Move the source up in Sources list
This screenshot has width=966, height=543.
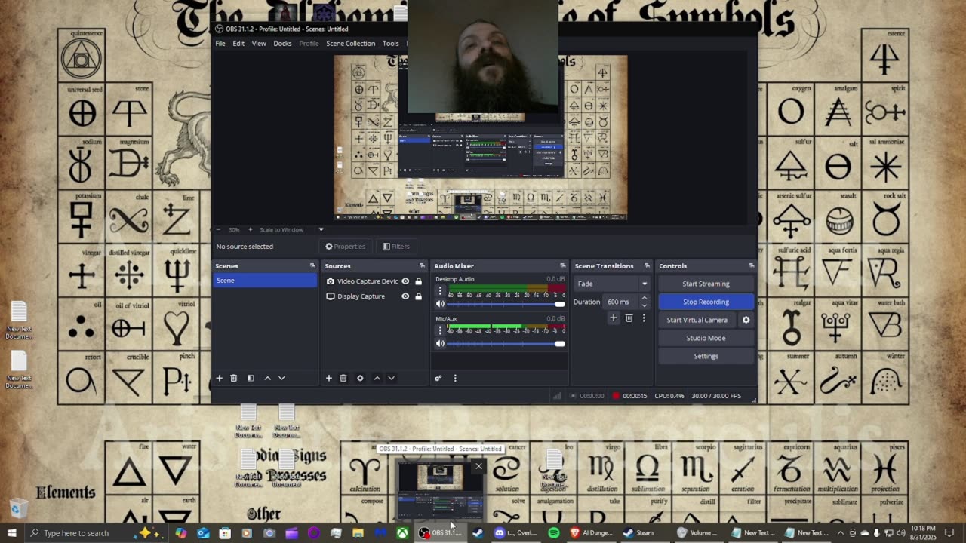(x=377, y=378)
